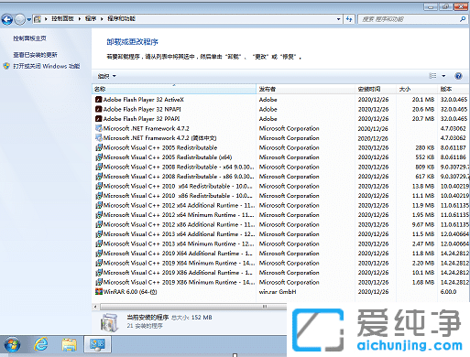Select Visual C++ 2005 Redistributable (x64) icon
The width and height of the screenshot is (470, 357).
[x=99, y=157]
